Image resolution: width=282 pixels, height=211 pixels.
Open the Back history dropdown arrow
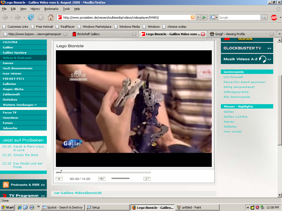click(11, 17)
